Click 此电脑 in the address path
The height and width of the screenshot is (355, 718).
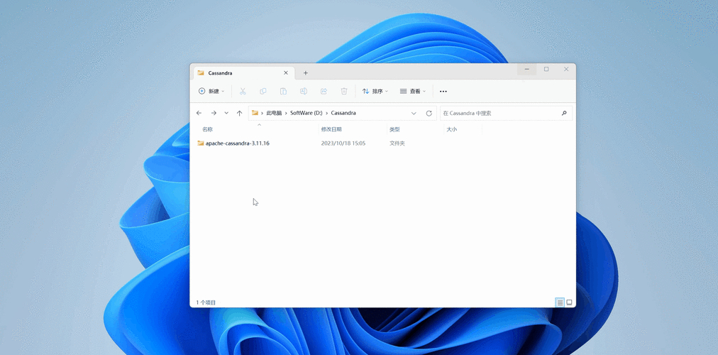coord(274,113)
